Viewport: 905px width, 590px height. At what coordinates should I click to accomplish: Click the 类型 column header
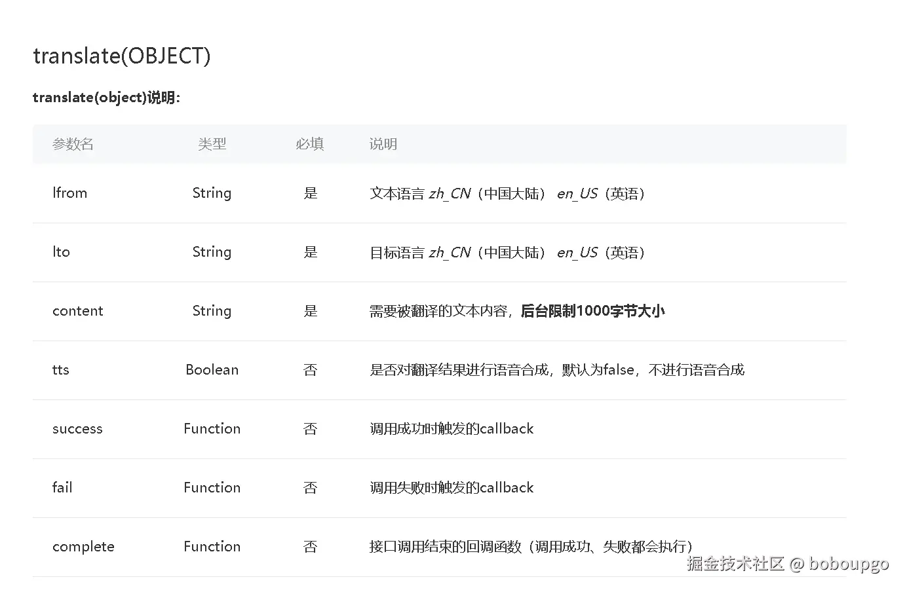pyautogui.click(x=212, y=144)
